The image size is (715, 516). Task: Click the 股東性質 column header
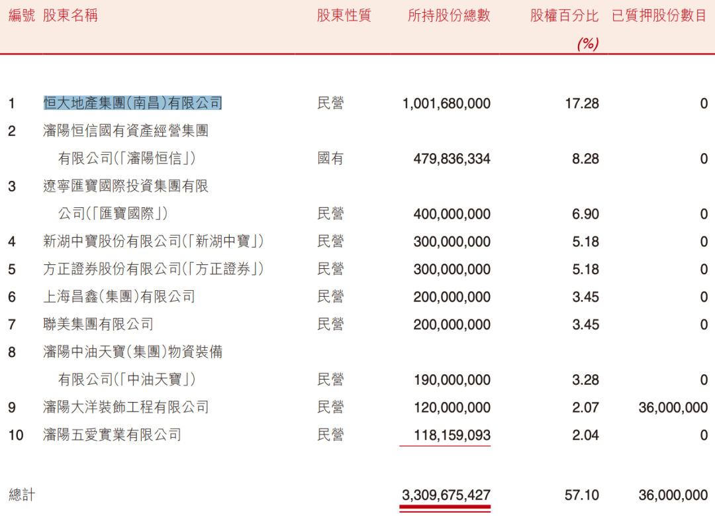(x=344, y=16)
